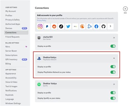Click the Epic Games logo icon

39,38
